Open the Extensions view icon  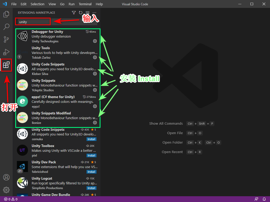pos(6,65)
